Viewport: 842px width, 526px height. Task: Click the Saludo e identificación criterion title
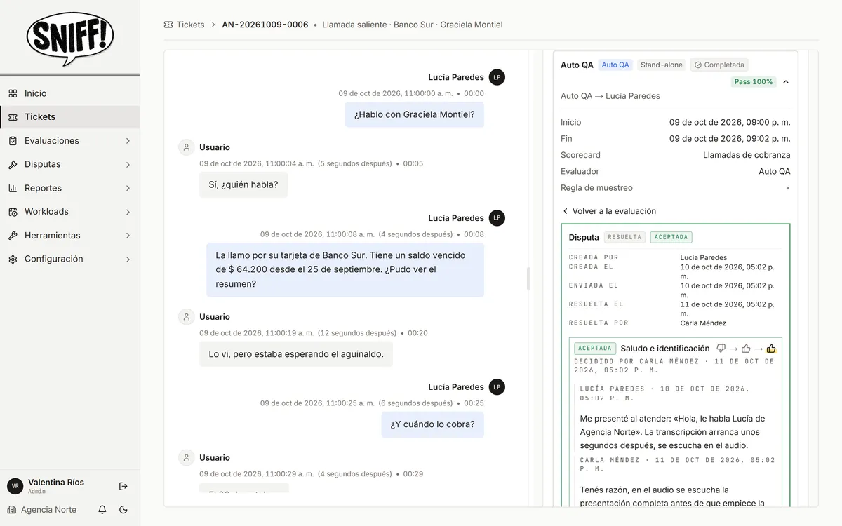coord(665,349)
